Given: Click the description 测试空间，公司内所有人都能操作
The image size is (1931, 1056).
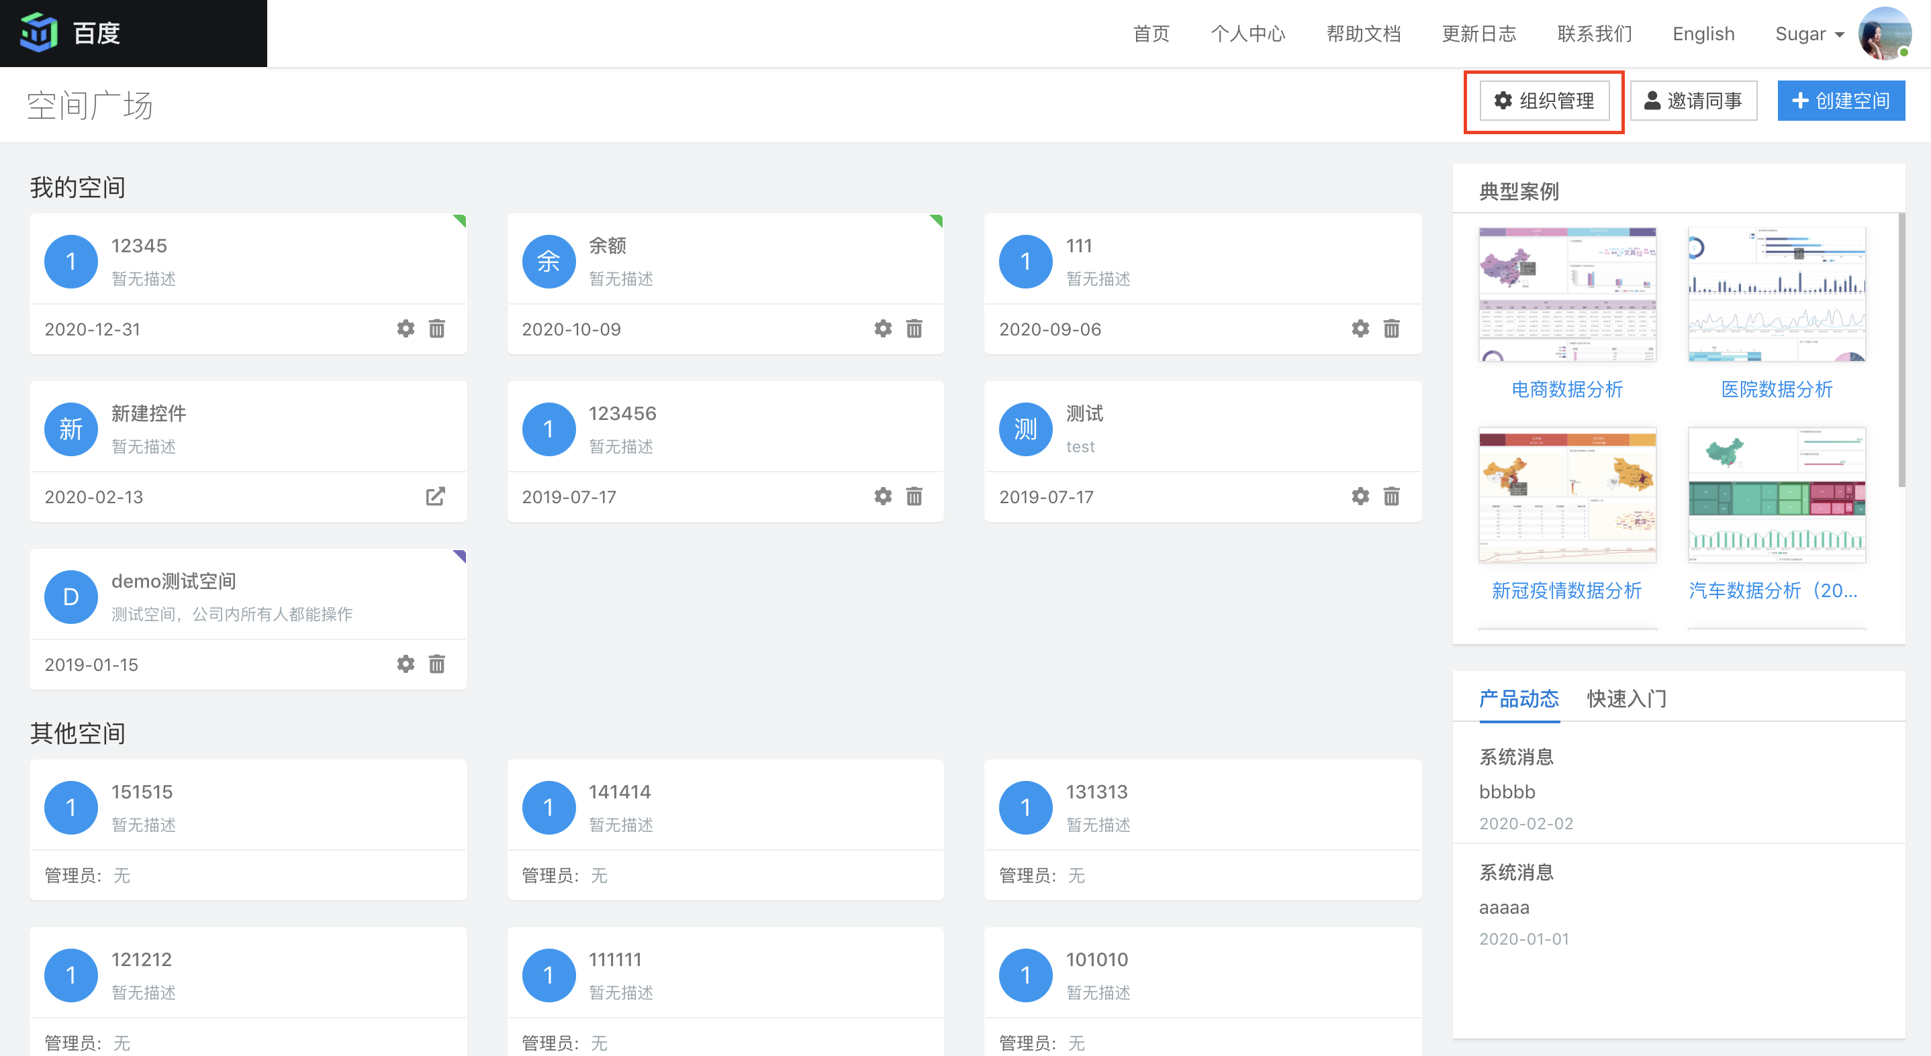Looking at the screenshot, I should (x=232, y=614).
